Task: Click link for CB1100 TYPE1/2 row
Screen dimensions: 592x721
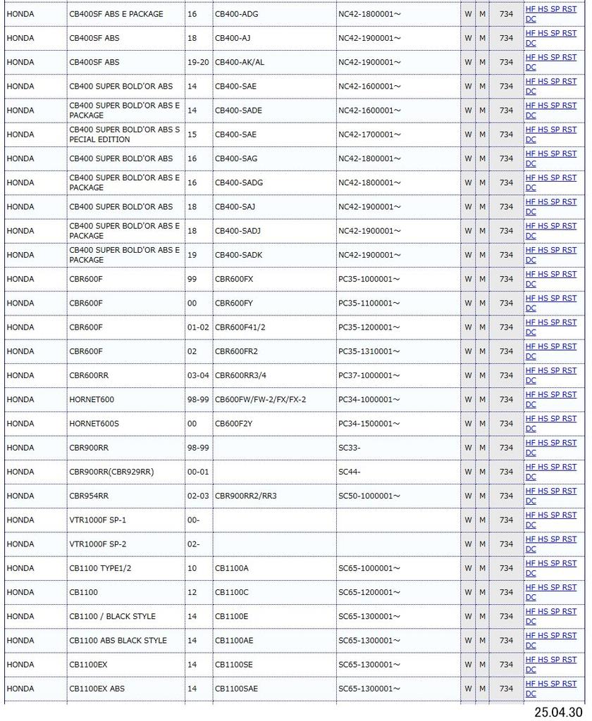Action: (x=550, y=563)
